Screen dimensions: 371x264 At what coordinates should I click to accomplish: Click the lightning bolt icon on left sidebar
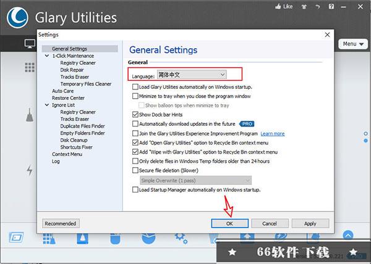pos(30,170)
